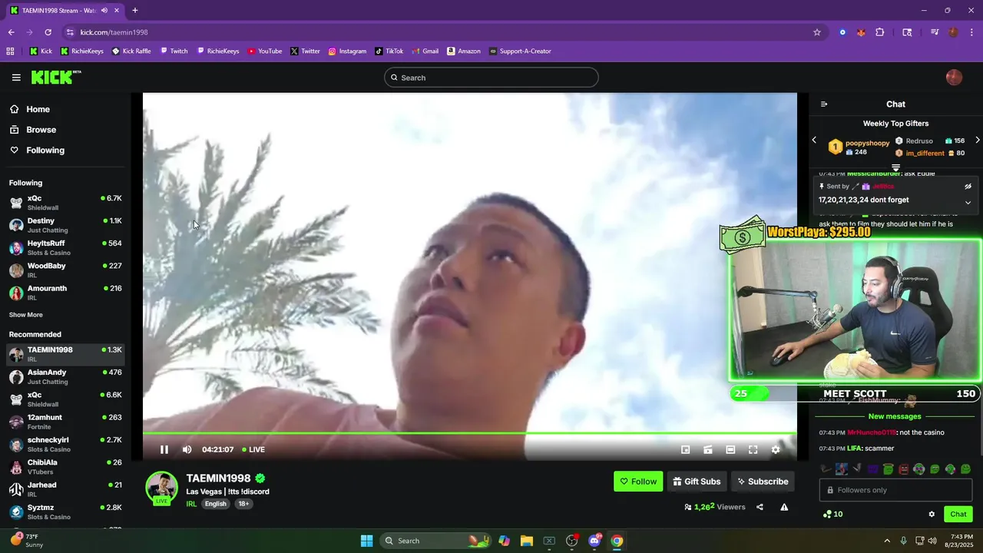The image size is (983, 553).
Task: Reload the page
Action: click(x=48, y=32)
